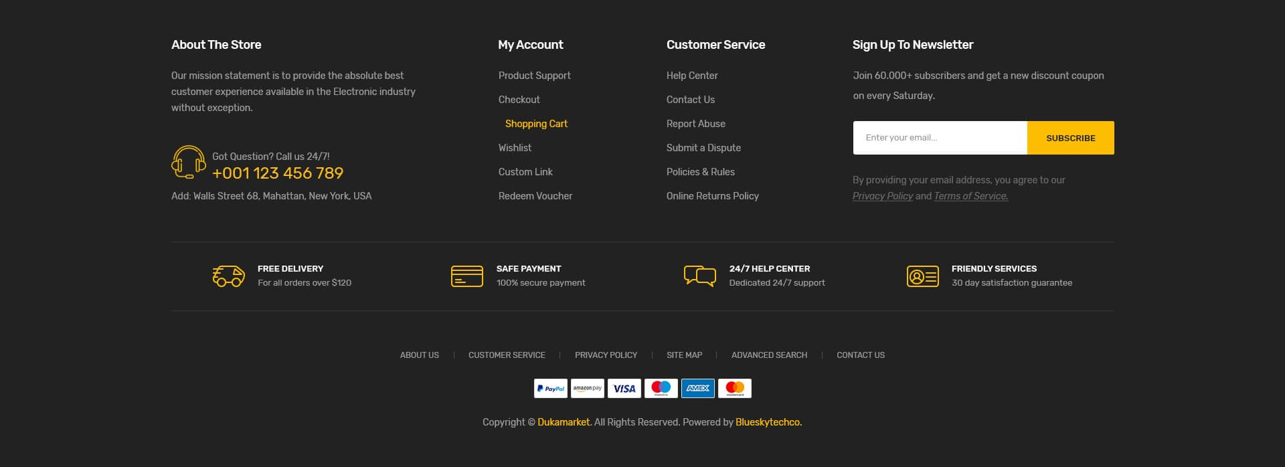Click the free delivery truck icon
Screen dimensions: 1285x467
(x=229, y=276)
